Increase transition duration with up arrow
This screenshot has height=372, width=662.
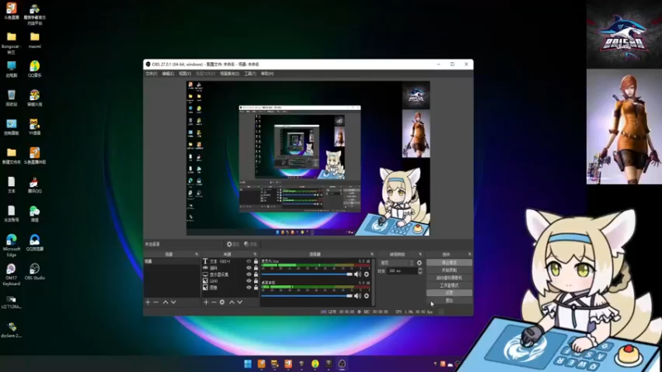420,269
